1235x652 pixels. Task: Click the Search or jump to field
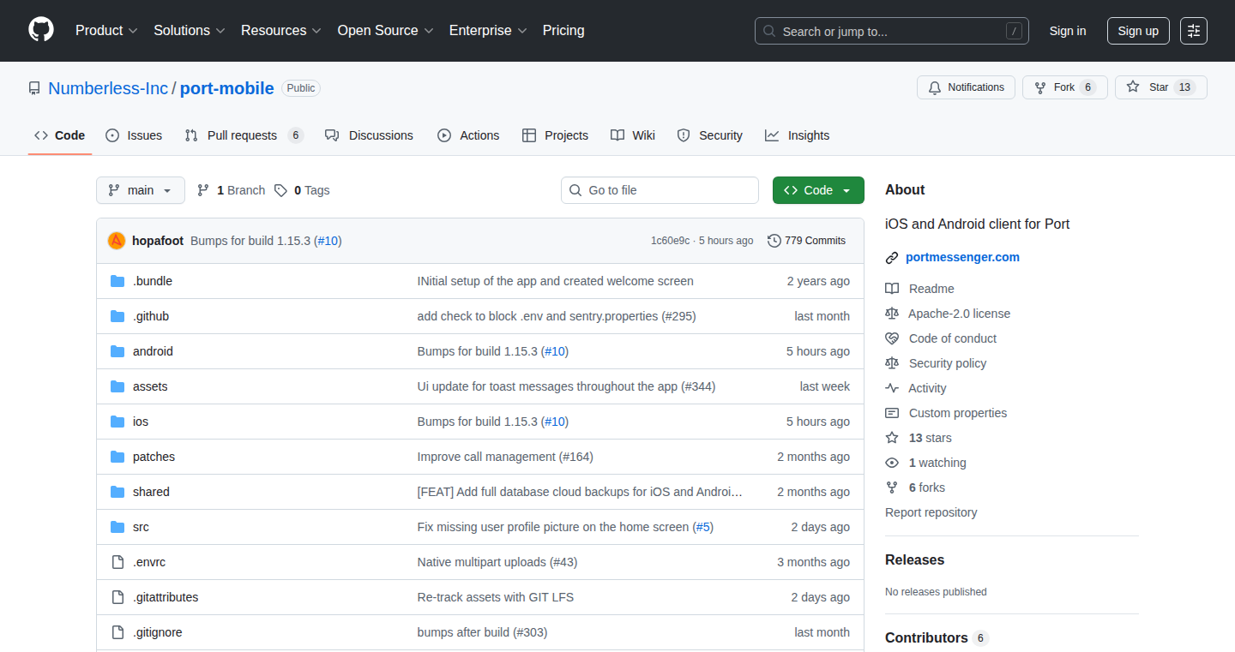892,31
